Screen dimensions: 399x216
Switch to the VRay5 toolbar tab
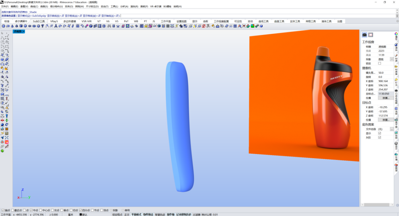pyautogui.click(x=54, y=21)
